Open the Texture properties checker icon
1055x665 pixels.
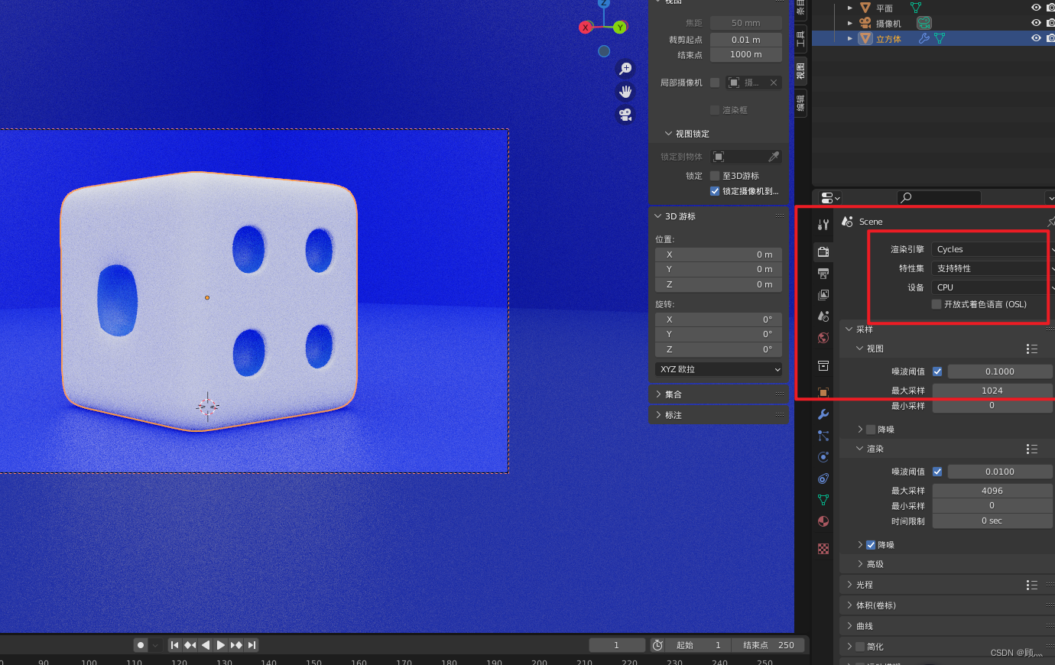[x=823, y=549]
